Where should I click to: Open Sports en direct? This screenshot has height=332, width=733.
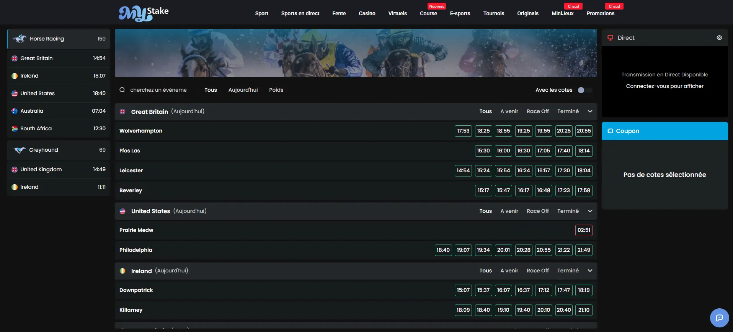300,13
